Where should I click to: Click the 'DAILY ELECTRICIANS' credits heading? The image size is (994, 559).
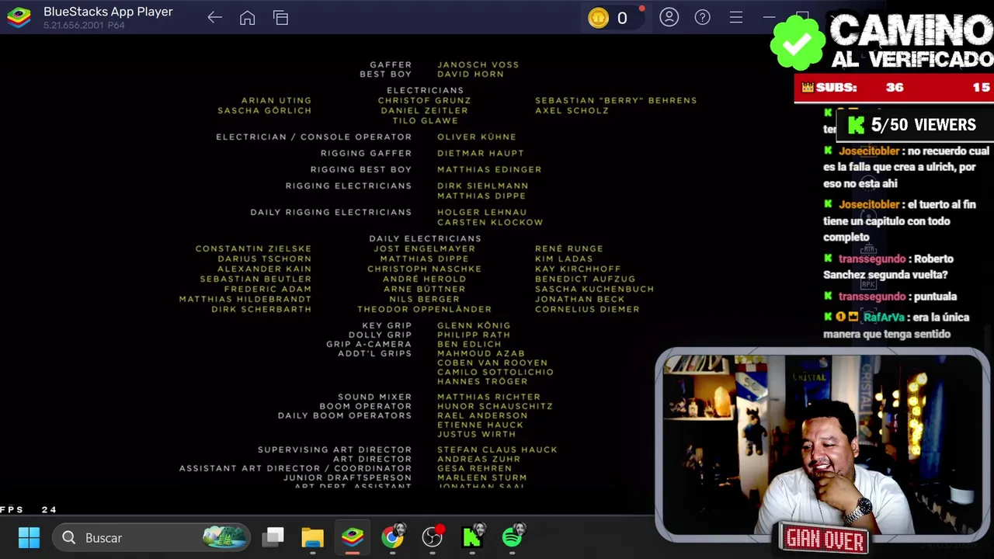tap(425, 238)
